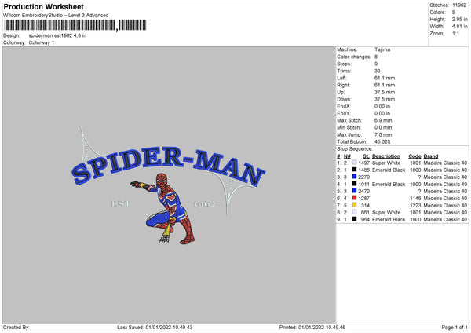Click the SPIDER-MAN arched lettering

[x=168, y=165]
